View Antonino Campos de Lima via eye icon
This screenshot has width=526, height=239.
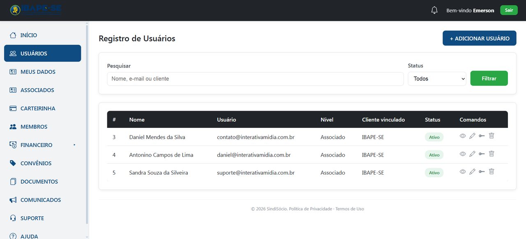[x=463, y=154]
